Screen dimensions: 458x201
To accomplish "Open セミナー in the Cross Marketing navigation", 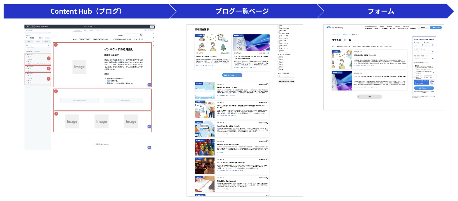I will pos(393,28).
